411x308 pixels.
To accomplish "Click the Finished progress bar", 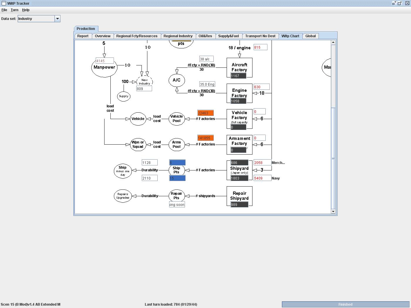I will click(345, 304).
